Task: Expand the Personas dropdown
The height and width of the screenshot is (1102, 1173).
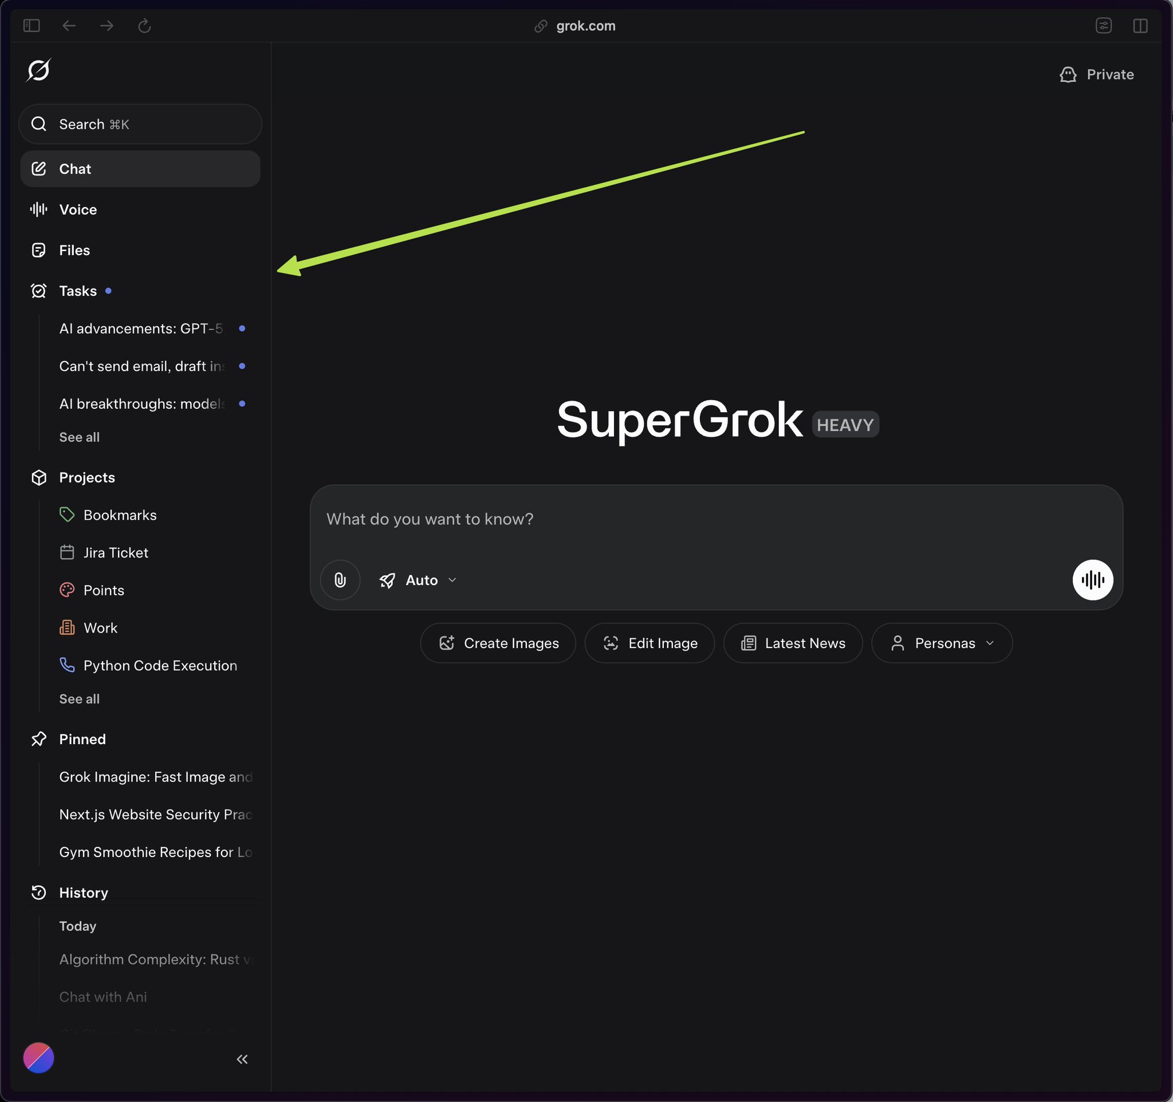Action: click(x=942, y=643)
